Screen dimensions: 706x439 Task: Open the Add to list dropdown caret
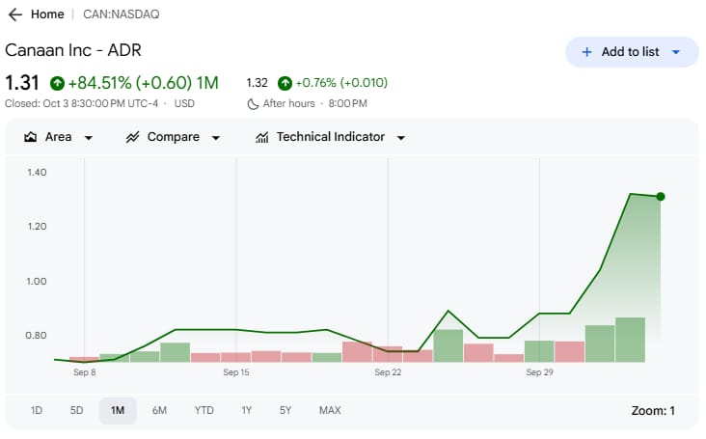coord(676,52)
